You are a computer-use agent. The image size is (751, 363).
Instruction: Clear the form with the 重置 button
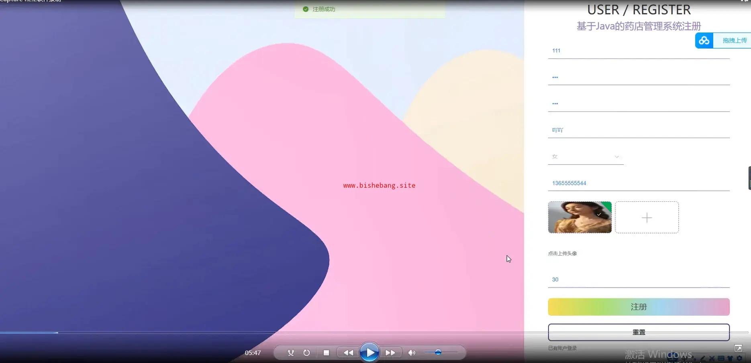click(639, 332)
